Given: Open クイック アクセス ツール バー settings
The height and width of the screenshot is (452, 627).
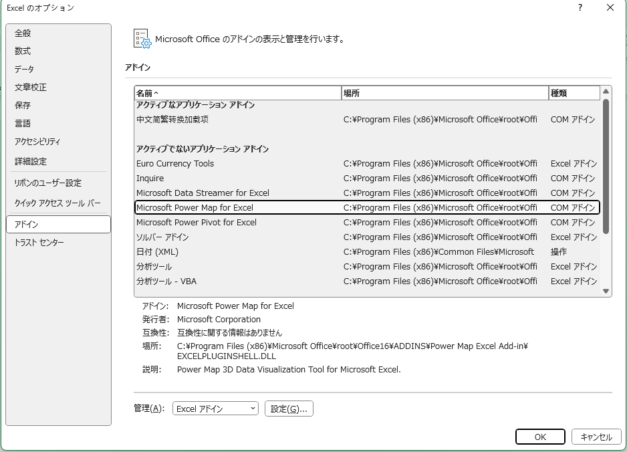Looking at the screenshot, I should tap(57, 203).
